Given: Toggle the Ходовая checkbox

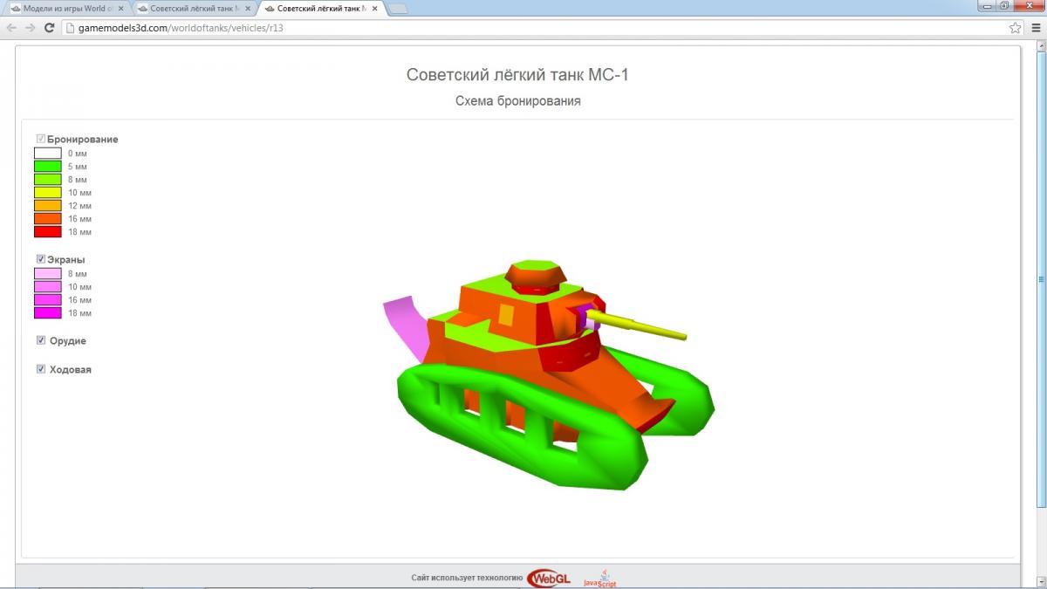Looking at the screenshot, I should pos(41,369).
